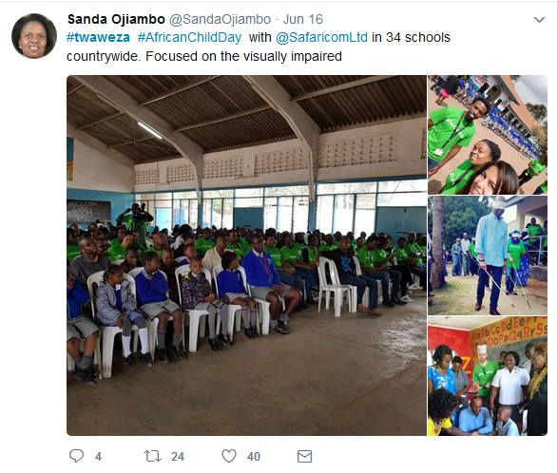Image resolution: width=557 pixels, height=473 pixels.
Task: Like the tweet with the heart icon
Action: point(229,456)
